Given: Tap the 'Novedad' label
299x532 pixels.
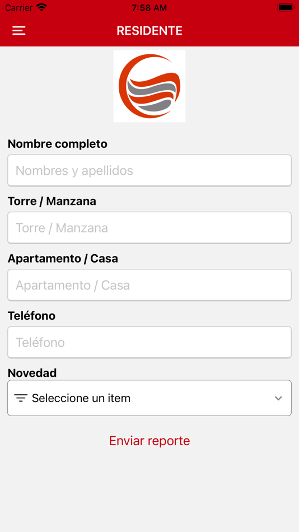Looking at the screenshot, I should click(32, 373).
